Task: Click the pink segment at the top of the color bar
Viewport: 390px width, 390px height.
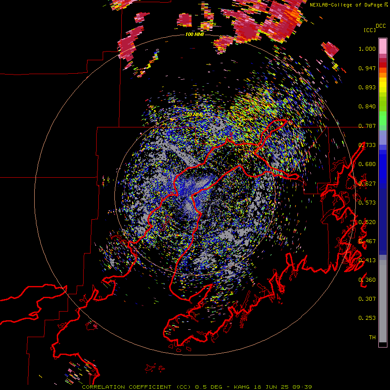Action: (383, 46)
